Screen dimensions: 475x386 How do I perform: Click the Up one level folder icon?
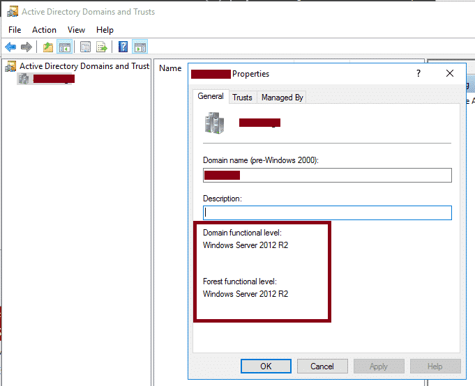coord(48,47)
